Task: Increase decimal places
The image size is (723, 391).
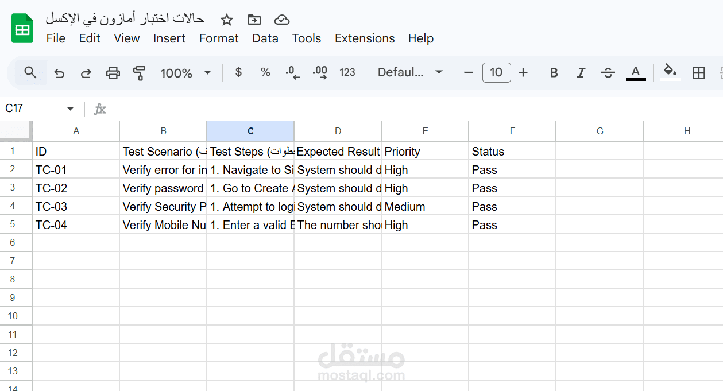Action: pos(320,72)
